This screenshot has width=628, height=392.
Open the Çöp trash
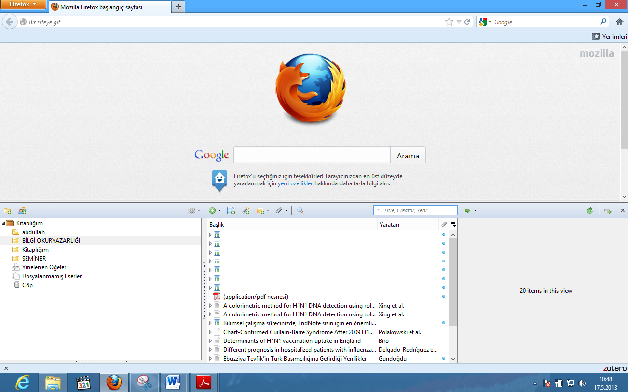(27, 285)
